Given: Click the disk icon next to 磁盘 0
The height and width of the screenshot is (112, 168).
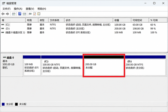Looking at the screenshot, I should coord(4,57).
